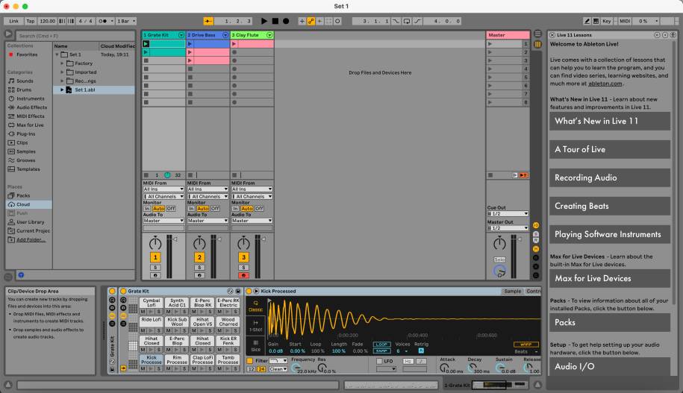683x393 pixels.
Task: Launch the first Grate Kit clip
Action: point(146,43)
